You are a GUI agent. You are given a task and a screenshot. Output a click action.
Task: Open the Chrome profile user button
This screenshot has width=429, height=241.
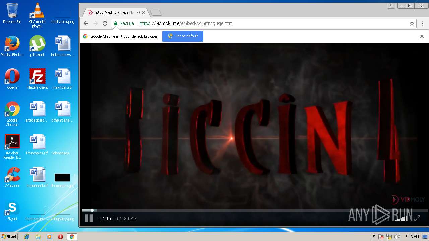coord(391,6)
